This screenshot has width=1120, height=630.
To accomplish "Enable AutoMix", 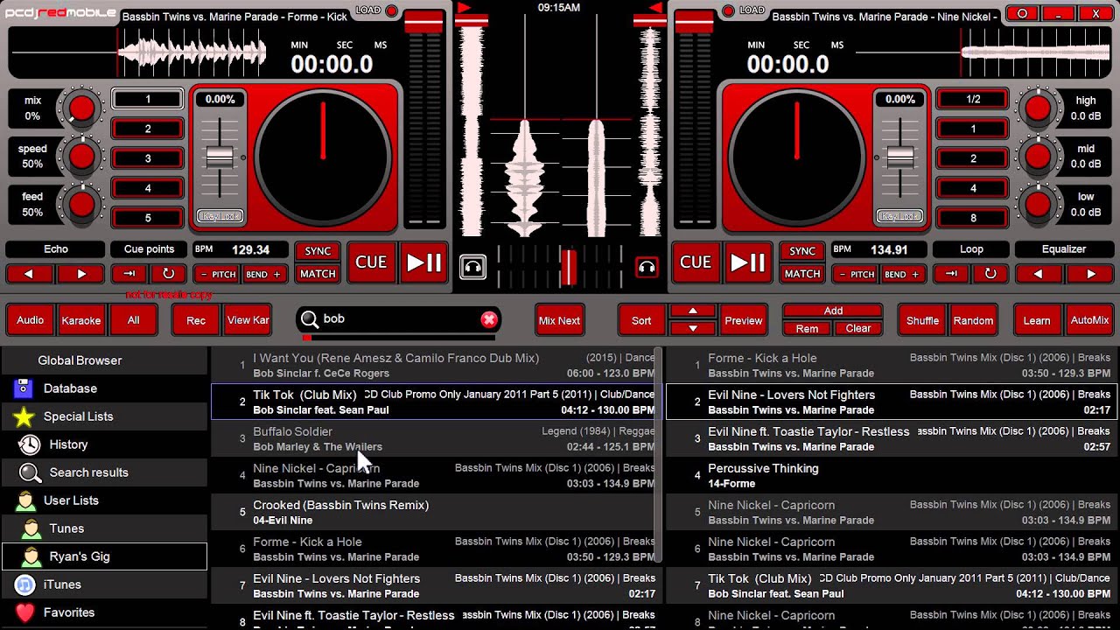I will (x=1089, y=320).
